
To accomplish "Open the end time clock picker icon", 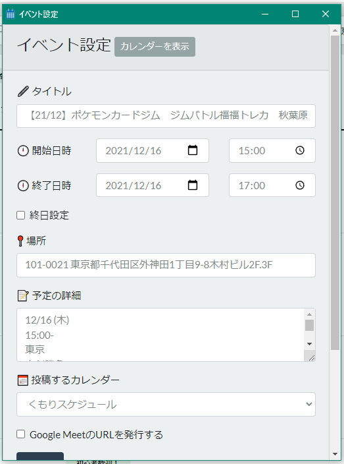I will 300,185.
